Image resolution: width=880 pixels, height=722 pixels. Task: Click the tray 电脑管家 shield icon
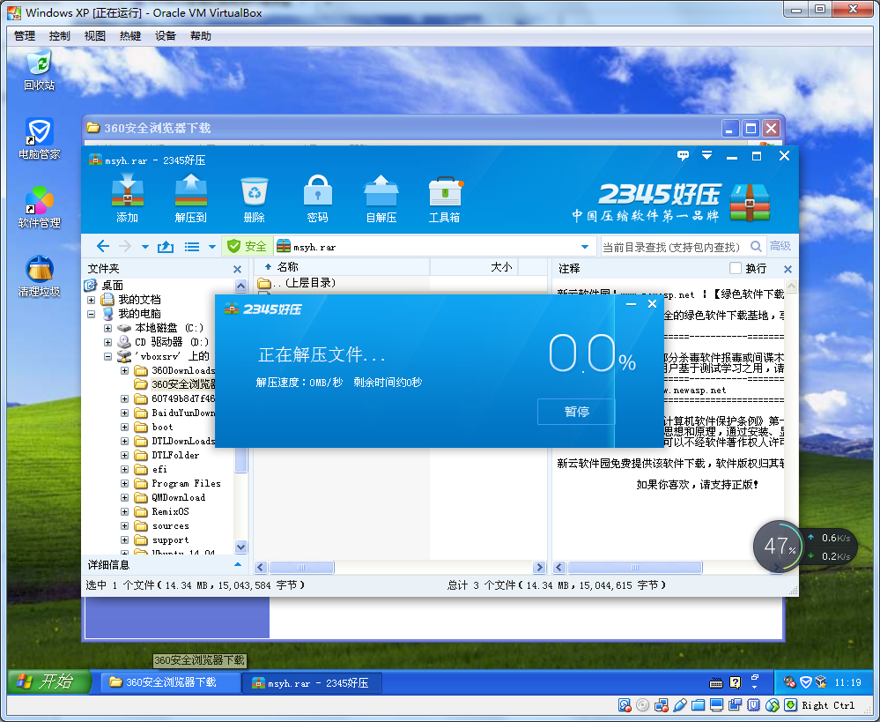click(x=806, y=682)
